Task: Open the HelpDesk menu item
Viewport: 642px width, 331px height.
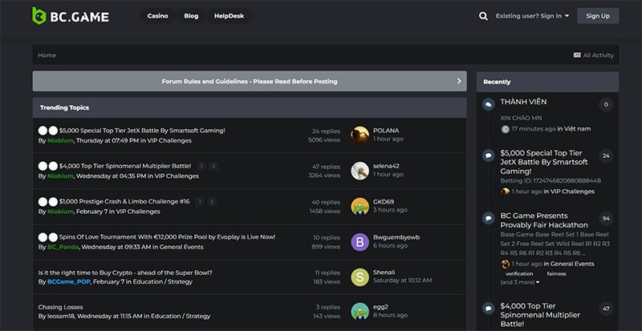Action: (x=229, y=16)
